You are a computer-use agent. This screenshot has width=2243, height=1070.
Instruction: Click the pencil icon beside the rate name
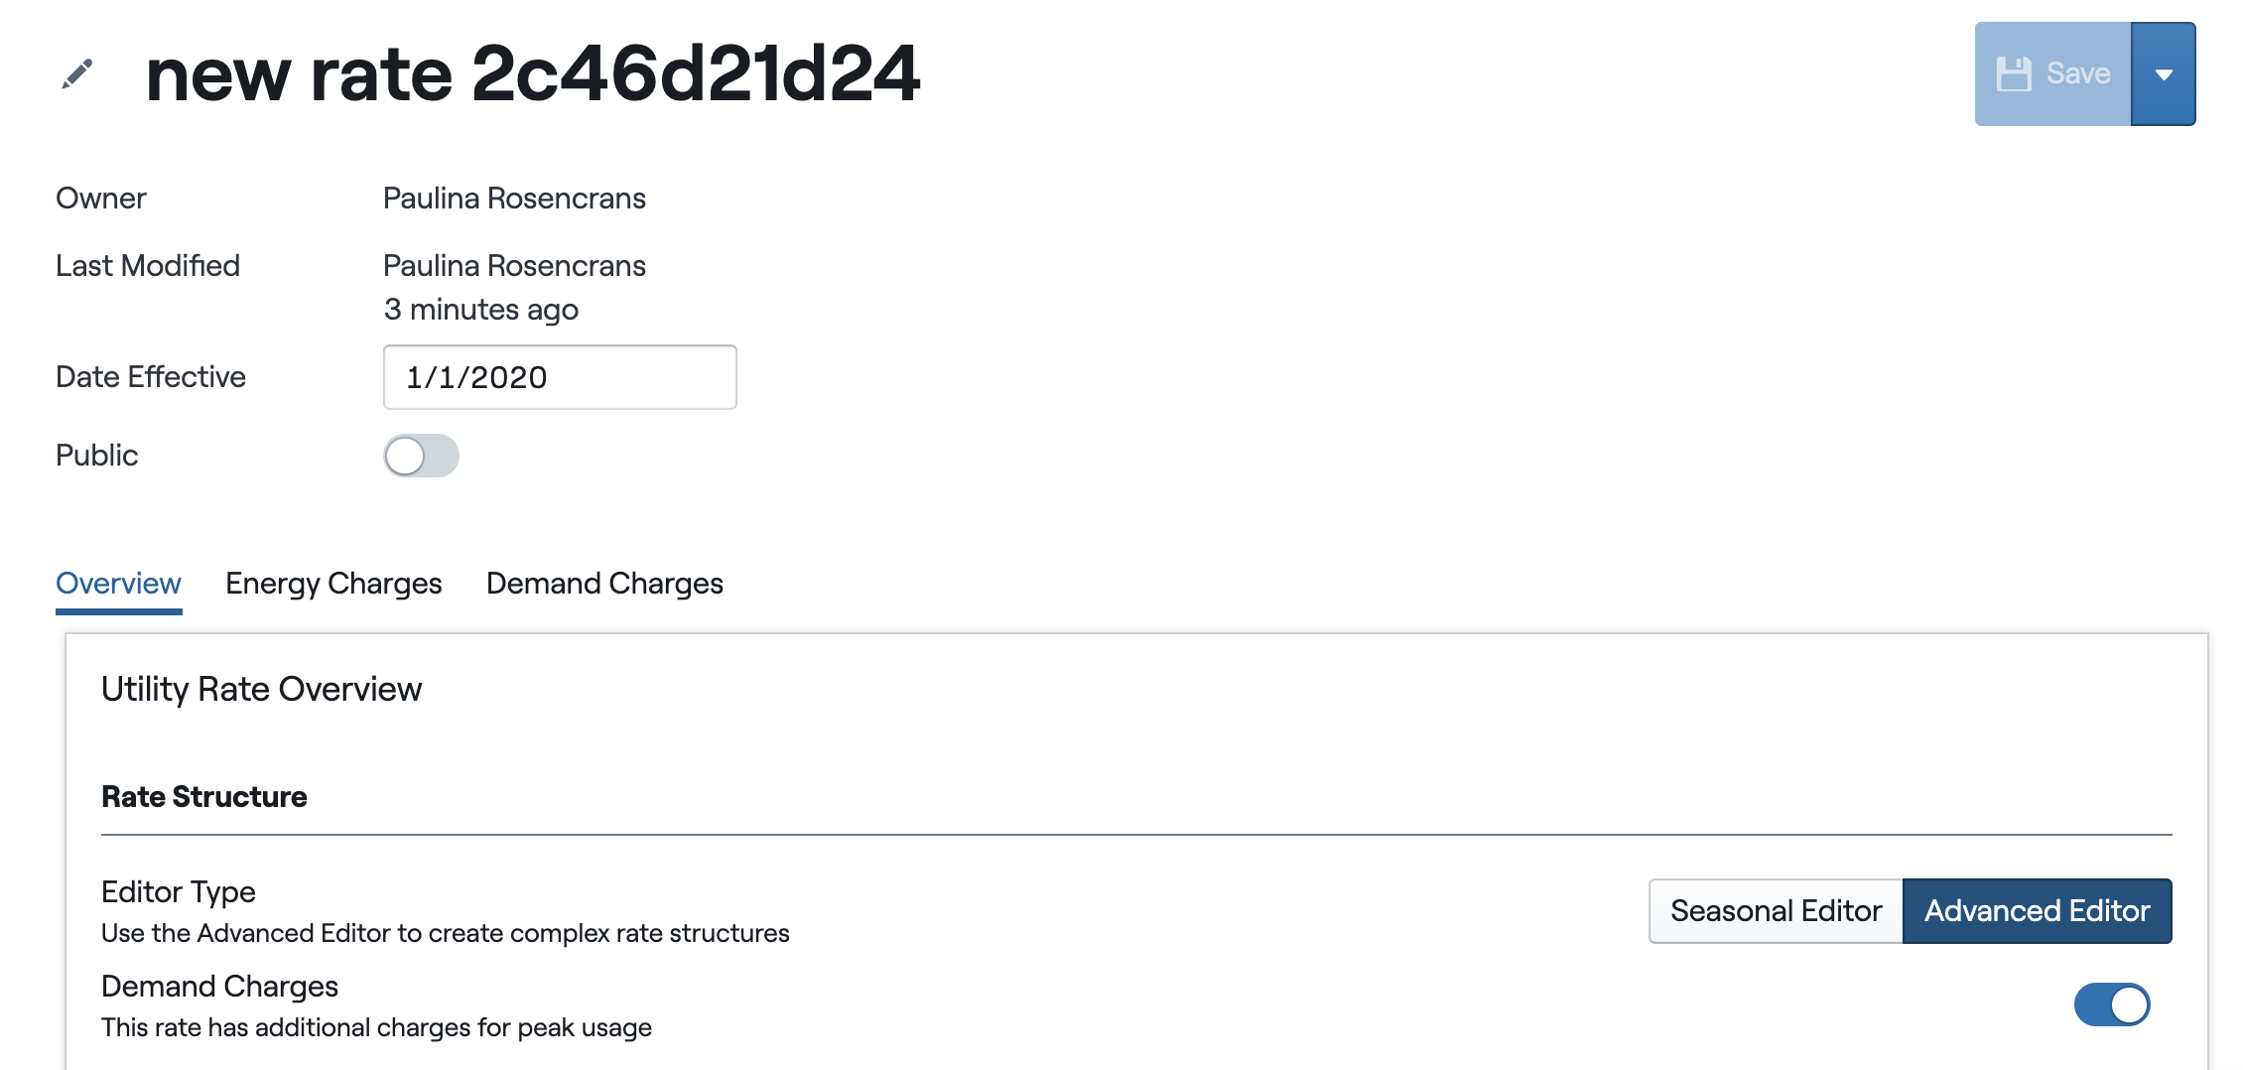pyautogui.click(x=76, y=74)
